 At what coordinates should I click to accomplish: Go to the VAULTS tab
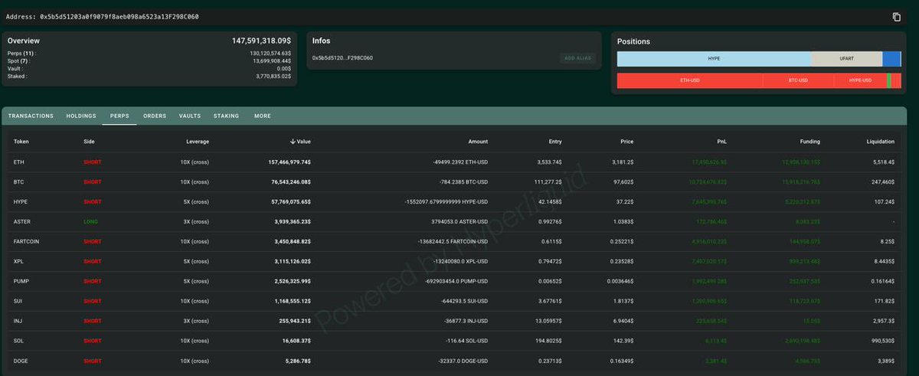[x=190, y=116]
